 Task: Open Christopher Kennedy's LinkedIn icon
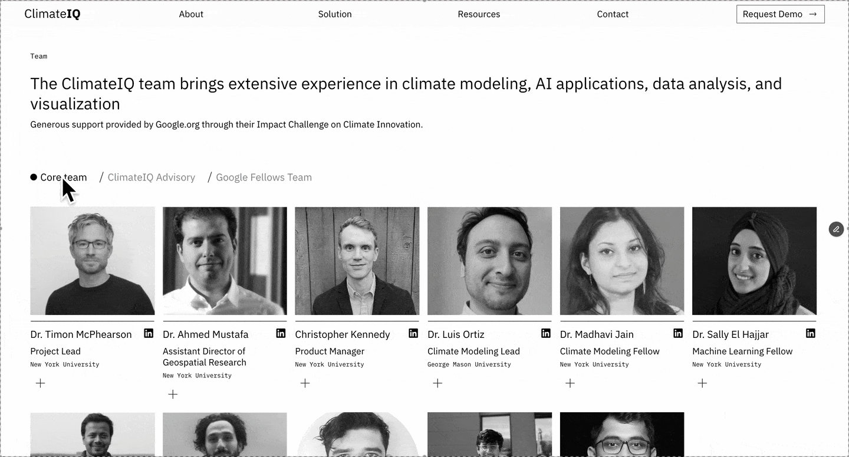(x=413, y=333)
